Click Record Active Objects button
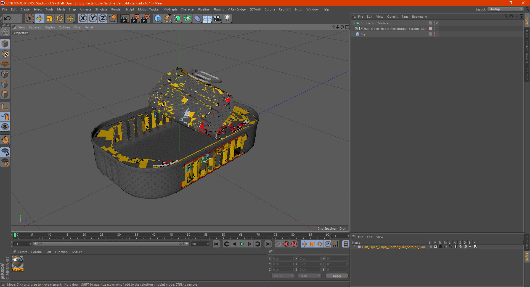This screenshot has width=530, height=287. 278,244
